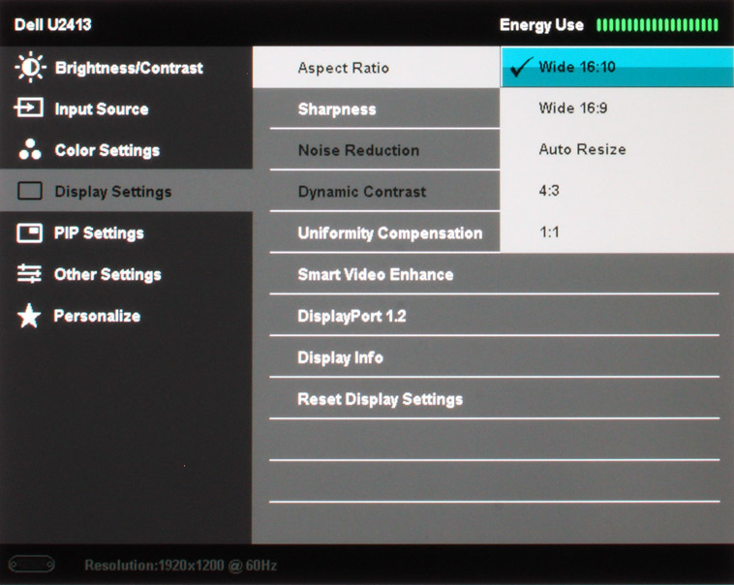This screenshot has height=585, width=734.
Task: Click the Display Settings rectangle icon
Action: point(30,191)
